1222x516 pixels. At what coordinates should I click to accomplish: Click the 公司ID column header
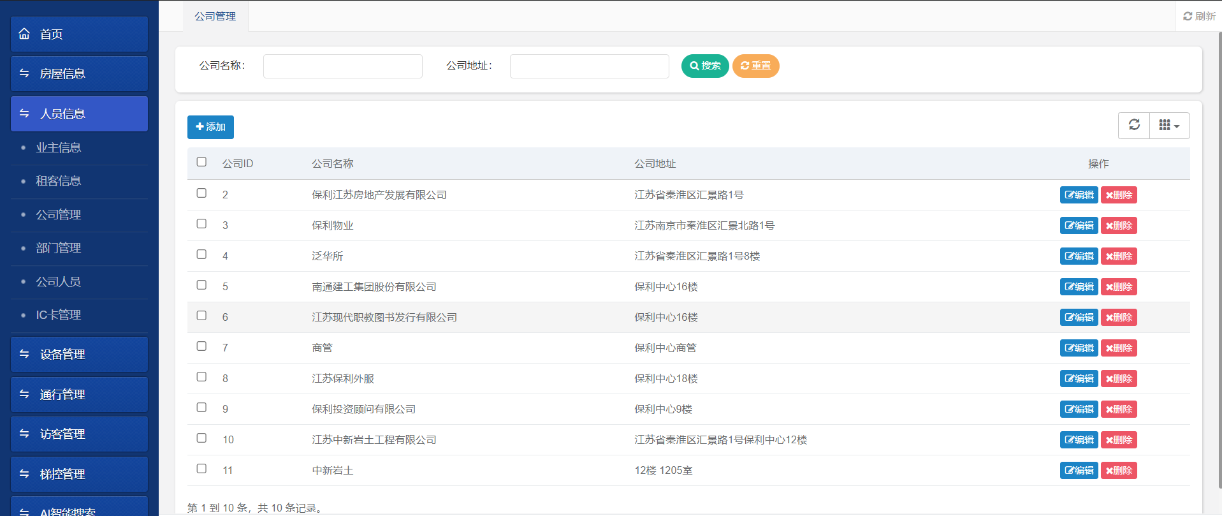click(x=238, y=164)
